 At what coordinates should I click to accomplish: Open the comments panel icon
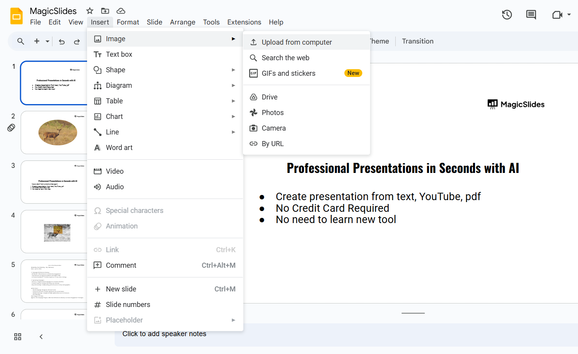point(531,15)
